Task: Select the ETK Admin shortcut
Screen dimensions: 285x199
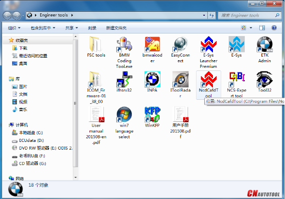Action: pyautogui.click(x=264, y=49)
